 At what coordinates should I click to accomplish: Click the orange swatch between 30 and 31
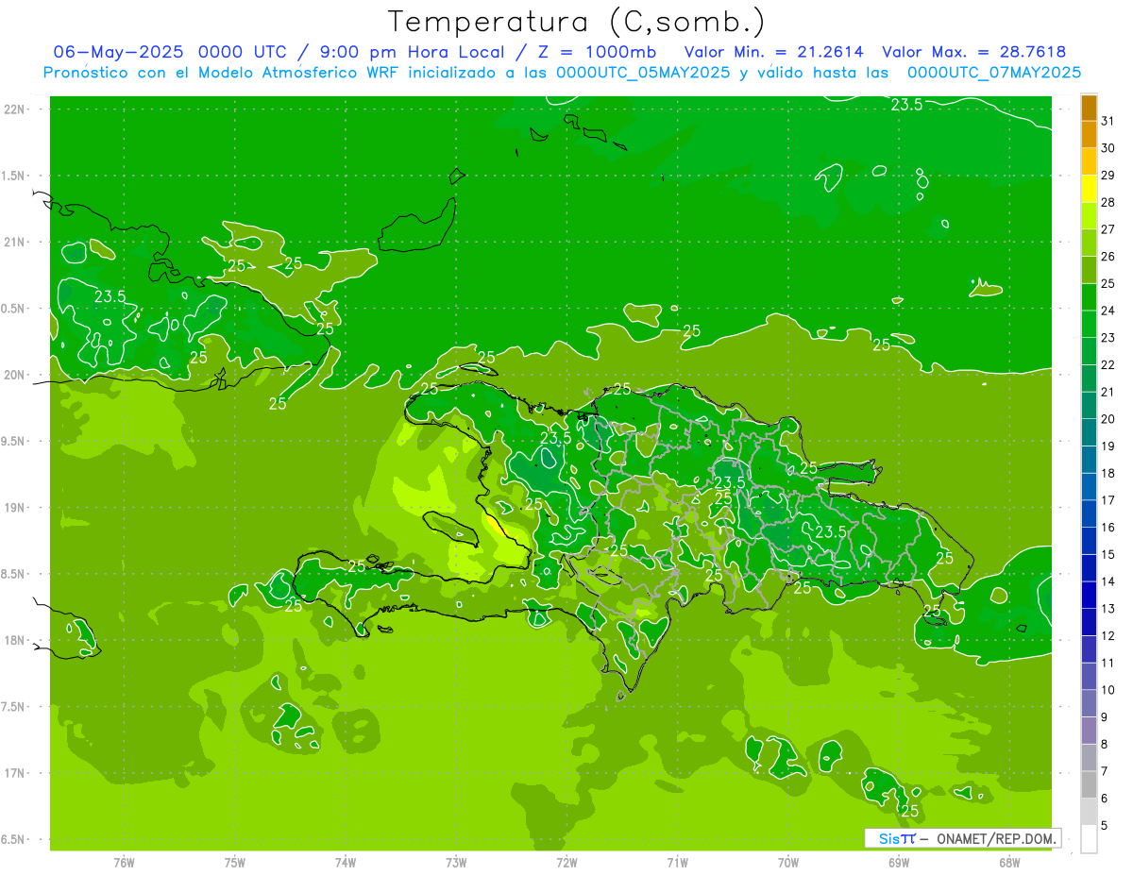[1089, 134]
